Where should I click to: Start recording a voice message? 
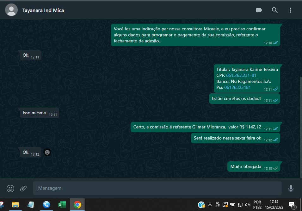pyautogui.click(x=291, y=189)
